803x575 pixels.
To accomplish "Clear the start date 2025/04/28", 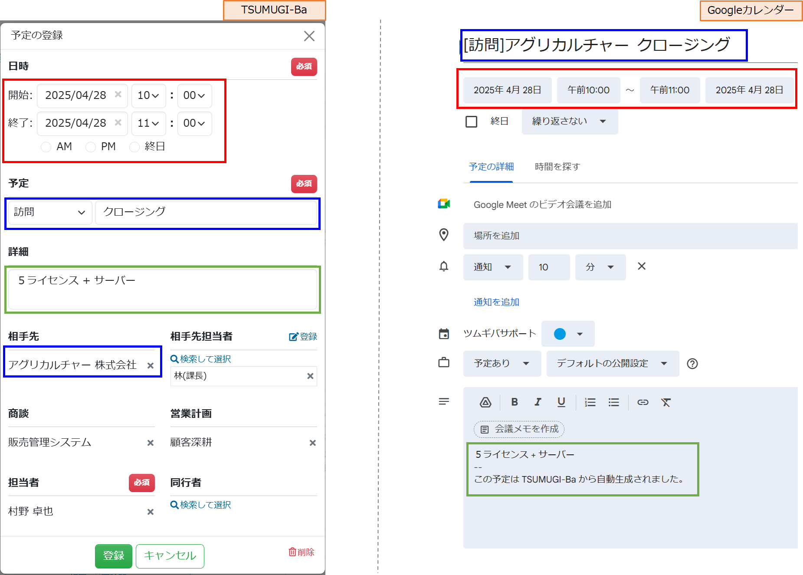I will [x=118, y=95].
